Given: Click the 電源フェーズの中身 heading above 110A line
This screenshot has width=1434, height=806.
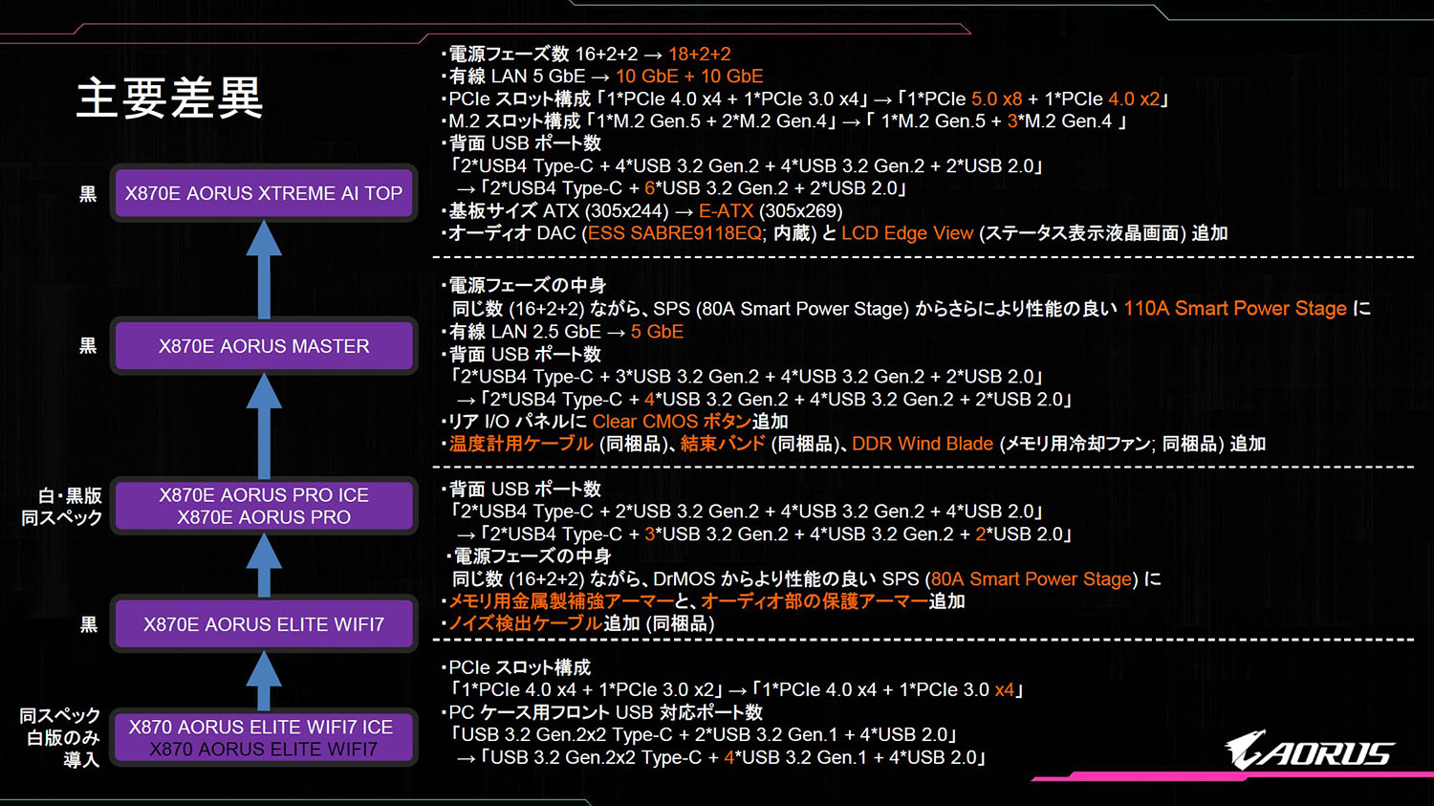Looking at the screenshot, I should [x=524, y=286].
